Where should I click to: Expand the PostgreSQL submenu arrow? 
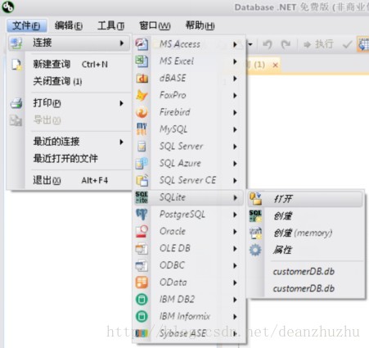[235, 215]
